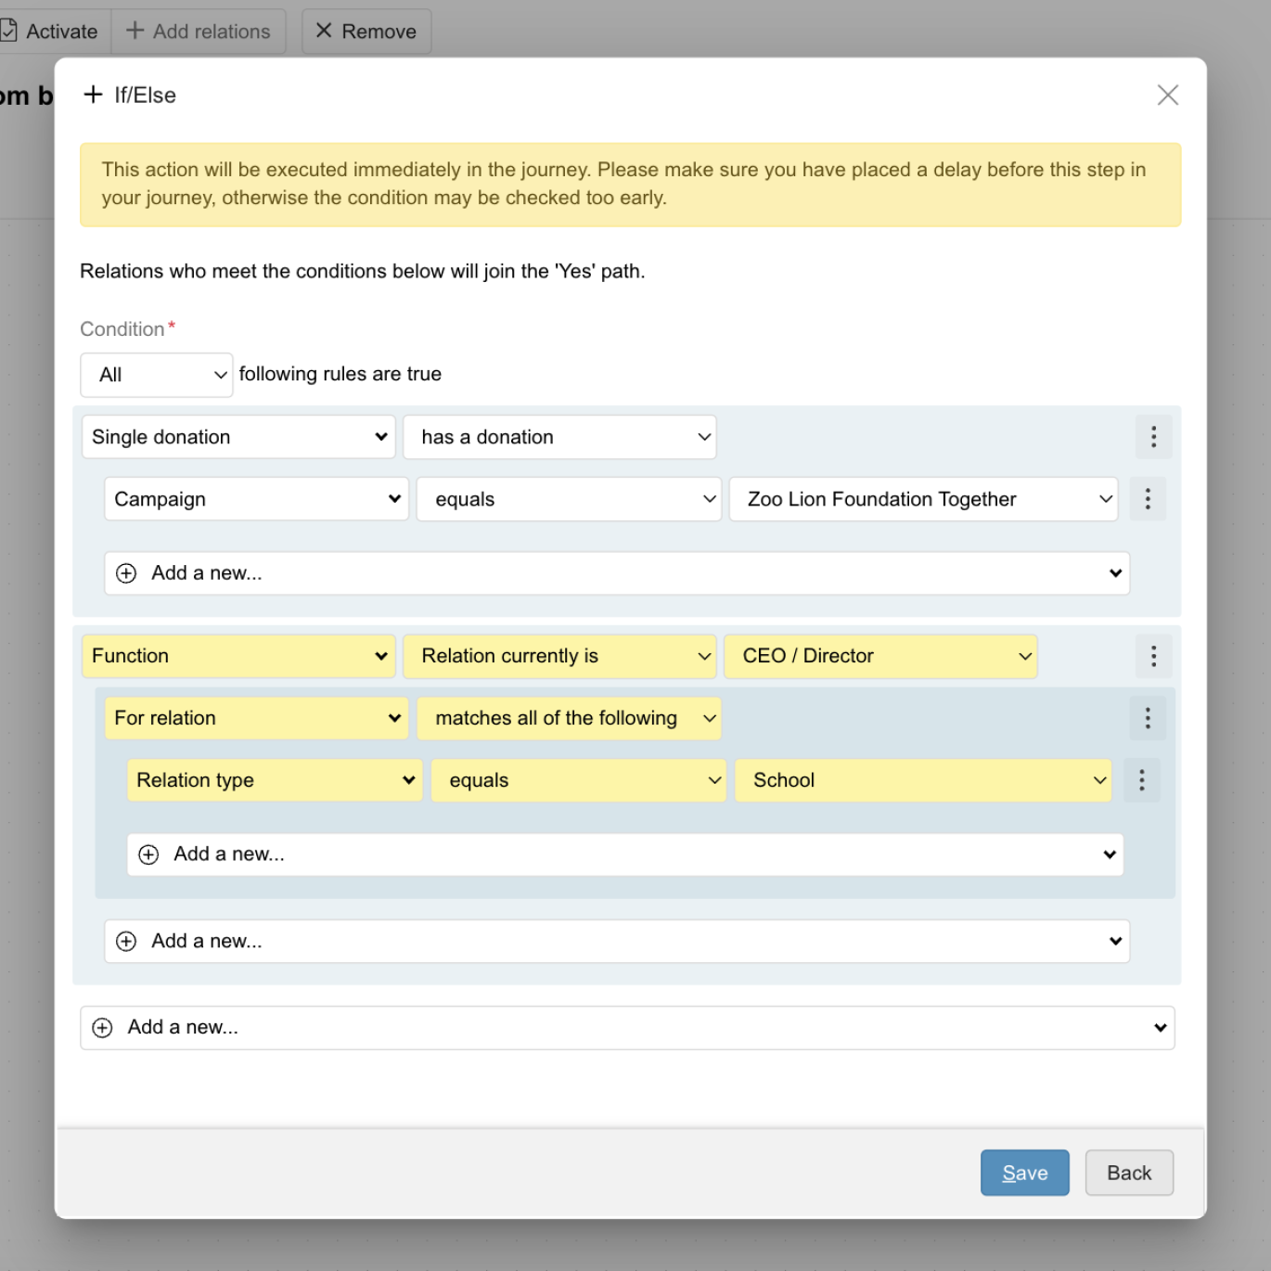Close the If/Else dialog with X icon
Screen dimensions: 1271x1271
pos(1168,95)
